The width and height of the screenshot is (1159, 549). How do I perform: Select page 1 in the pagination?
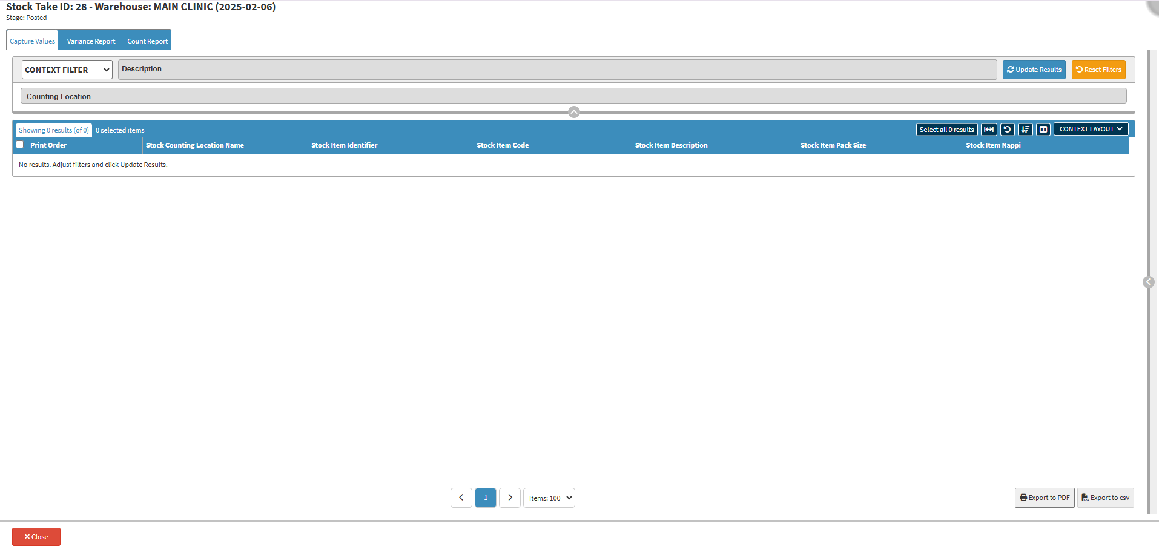(x=486, y=498)
